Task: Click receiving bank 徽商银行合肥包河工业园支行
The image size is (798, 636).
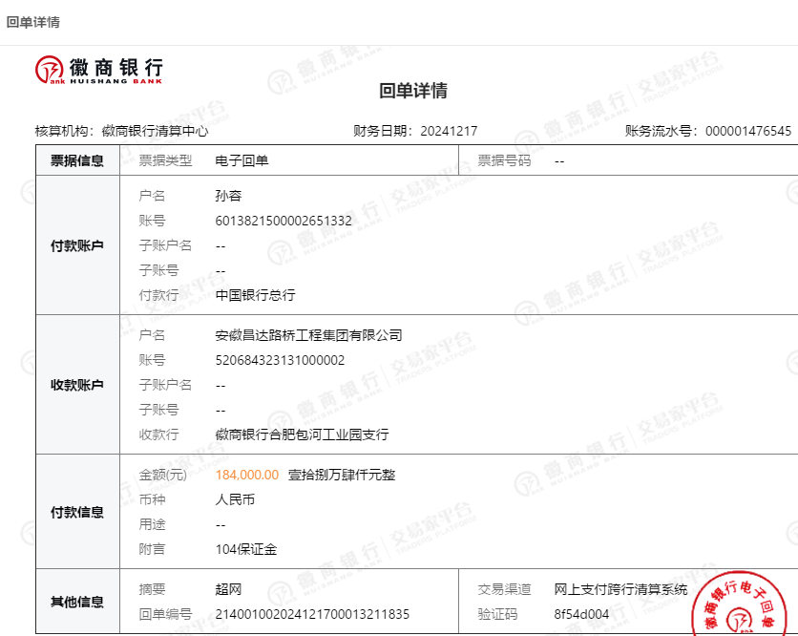Action: tap(303, 435)
